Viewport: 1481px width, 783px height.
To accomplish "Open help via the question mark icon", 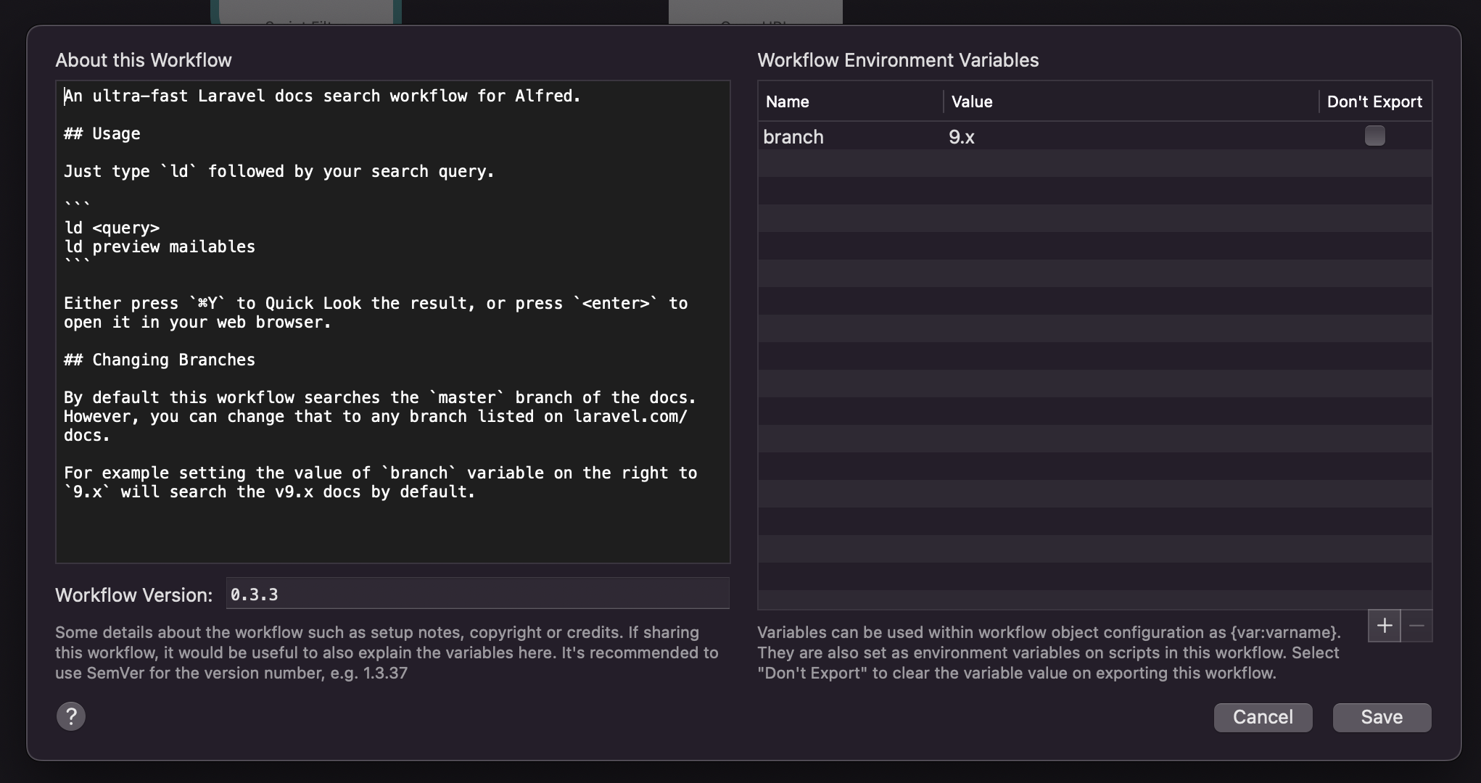I will click(x=71, y=716).
